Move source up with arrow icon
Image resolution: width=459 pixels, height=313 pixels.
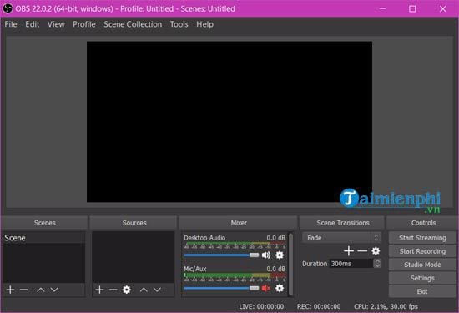pos(144,290)
